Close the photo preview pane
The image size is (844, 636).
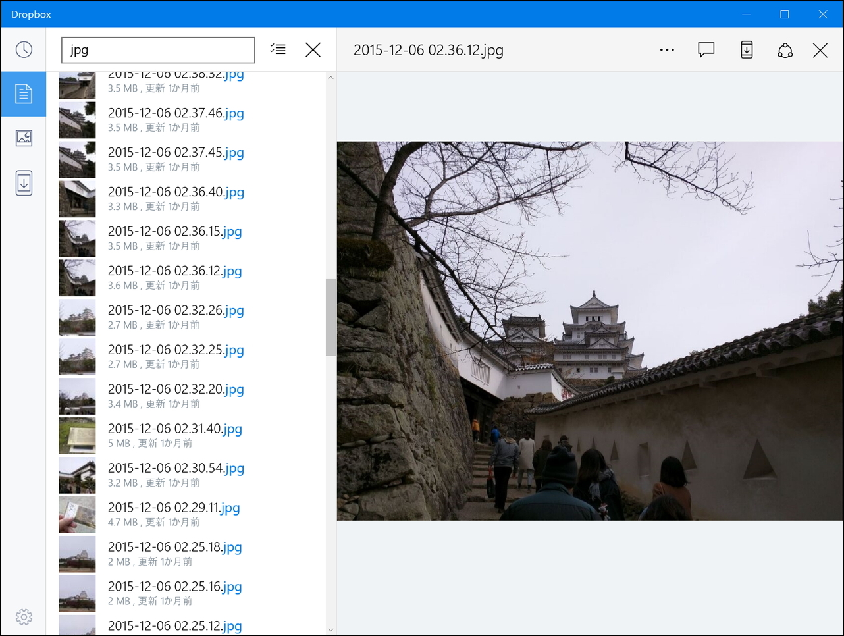[820, 50]
